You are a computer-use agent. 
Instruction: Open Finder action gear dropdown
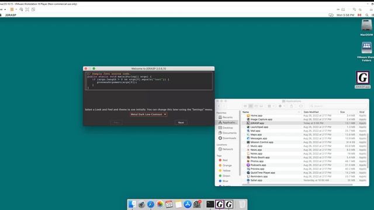point(282,106)
